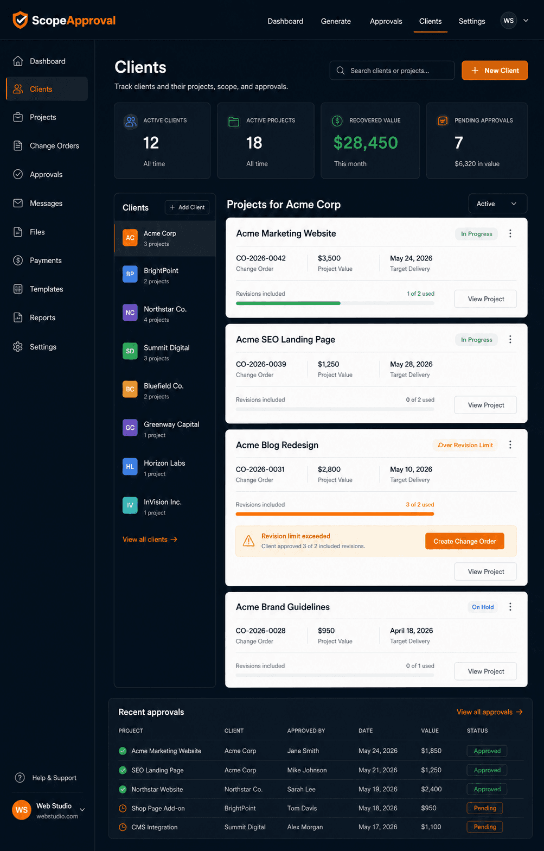The height and width of the screenshot is (851, 544).
Task: Switch to the Settings top nav tab
Action: pyautogui.click(x=472, y=21)
